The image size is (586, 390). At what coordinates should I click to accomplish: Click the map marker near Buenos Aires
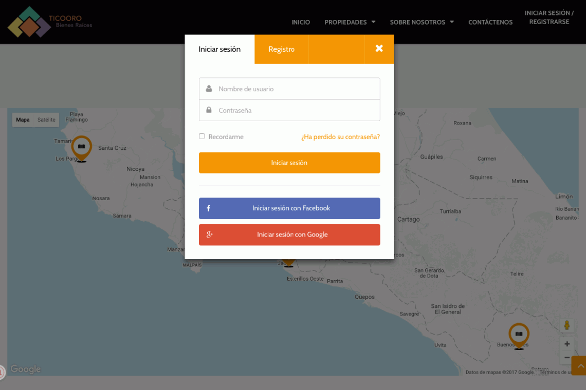pyautogui.click(x=518, y=335)
